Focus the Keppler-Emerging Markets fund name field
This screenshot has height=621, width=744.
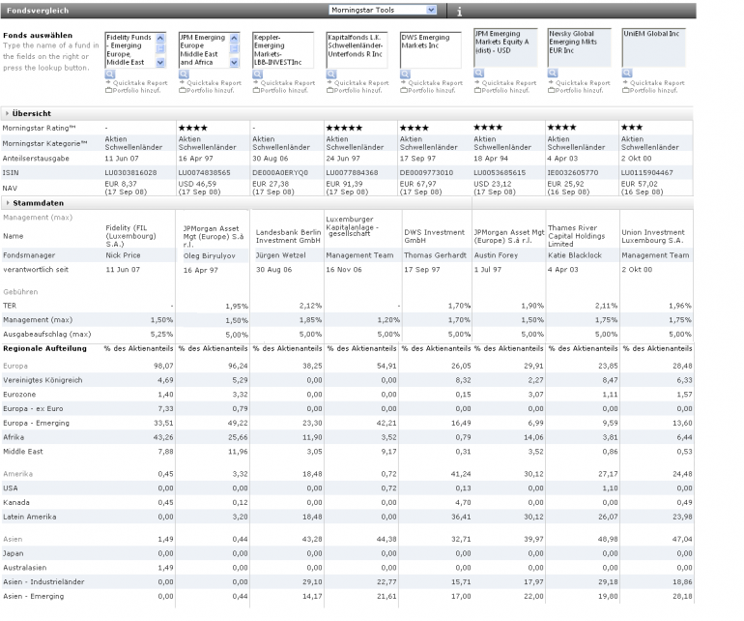(x=283, y=50)
